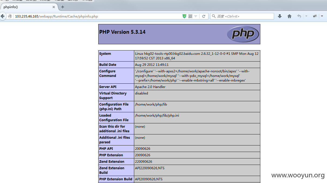The height and width of the screenshot is (183, 327).
Task: Click the Configure Command label
Action: tap(107, 73)
